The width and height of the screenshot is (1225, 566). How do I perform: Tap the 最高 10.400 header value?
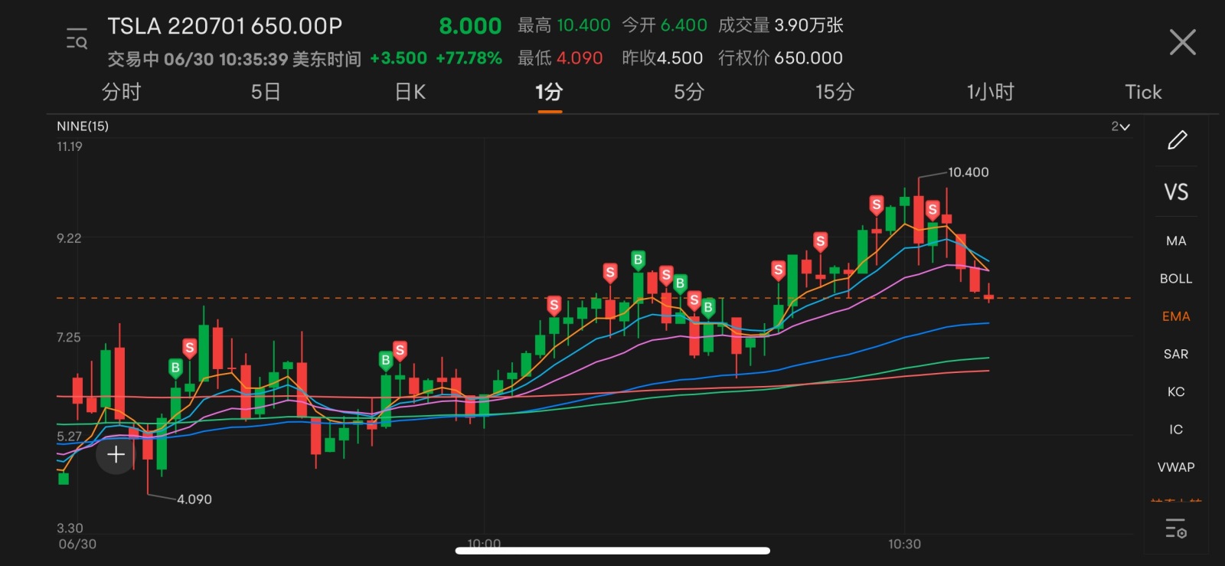pyautogui.click(x=563, y=25)
